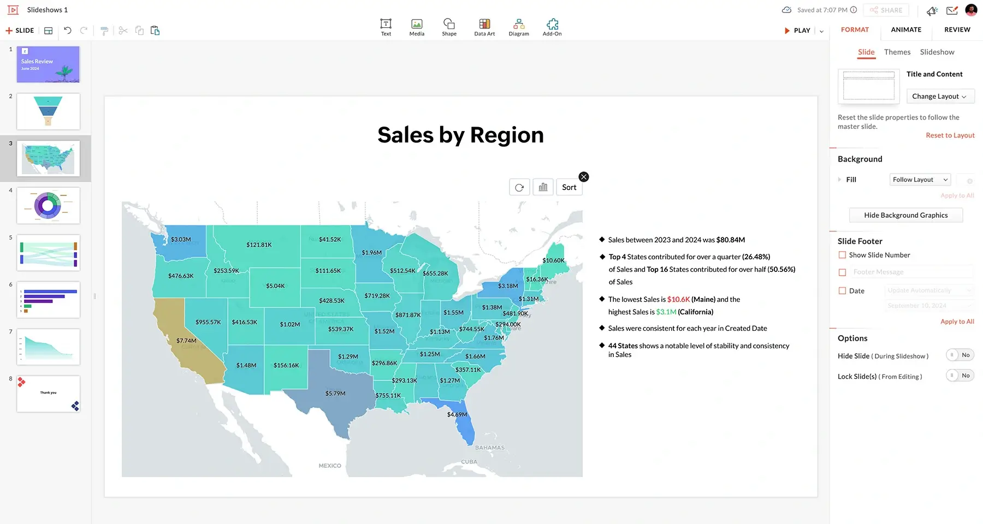Click the chart type icon above map
Viewport: 983px width, 524px height.
coord(543,187)
